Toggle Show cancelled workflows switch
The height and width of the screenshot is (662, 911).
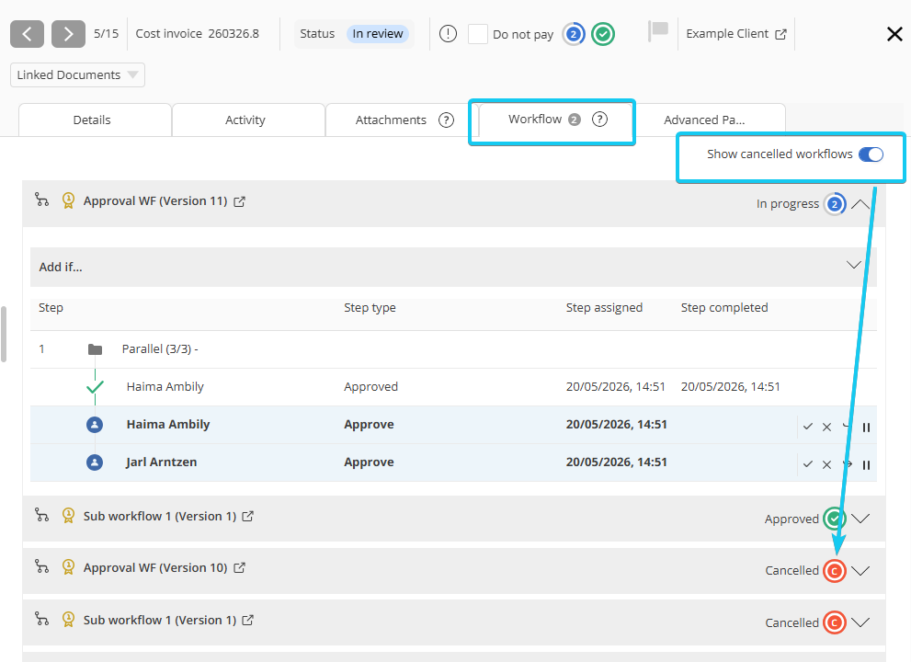point(871,154)
